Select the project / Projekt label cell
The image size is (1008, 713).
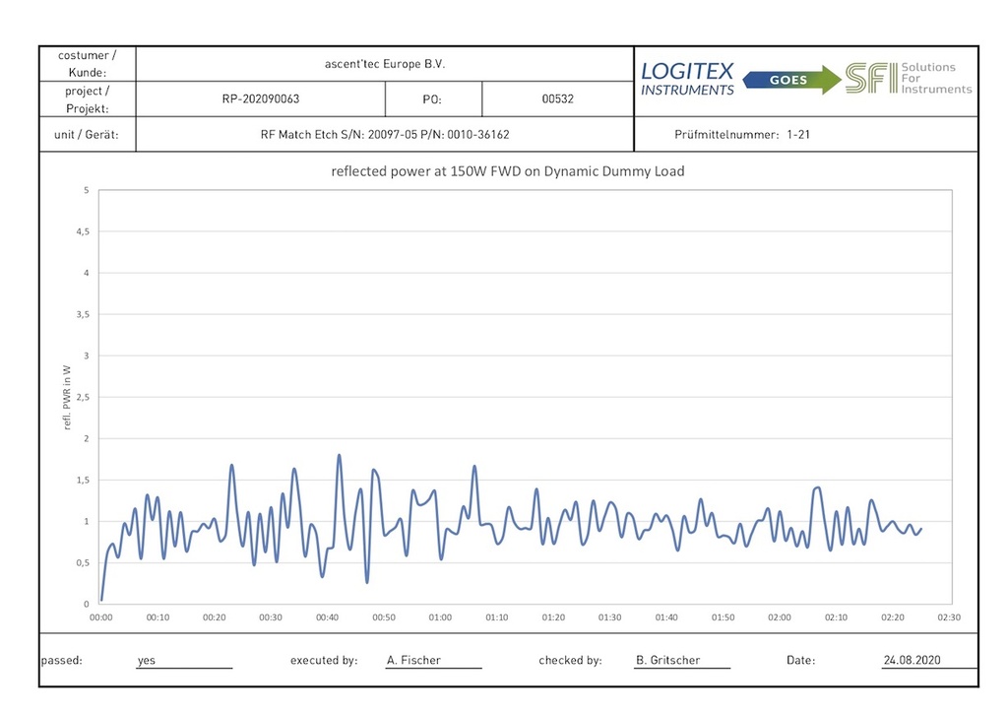click(88, 99)
